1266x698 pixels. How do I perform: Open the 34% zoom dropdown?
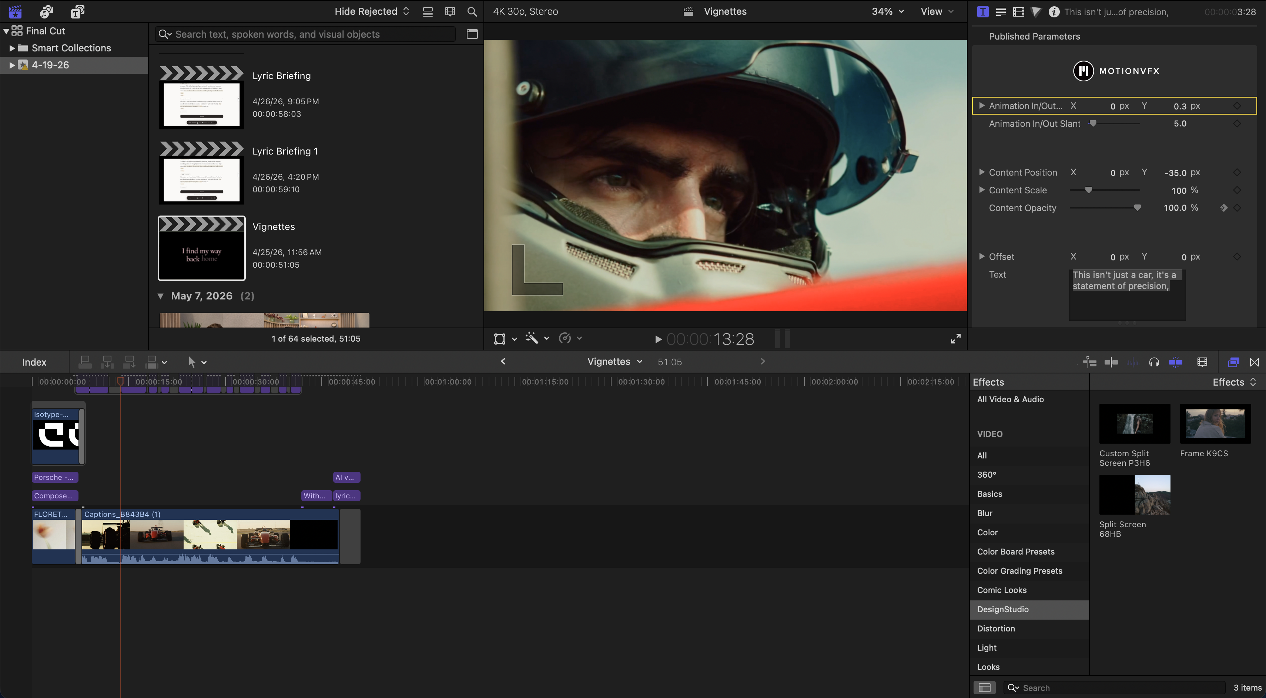[888, 11]
